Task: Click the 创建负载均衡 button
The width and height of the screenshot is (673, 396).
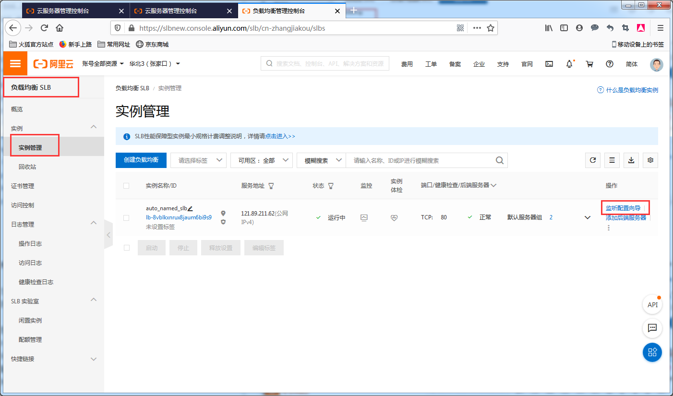Action: (x=141, y=160)
